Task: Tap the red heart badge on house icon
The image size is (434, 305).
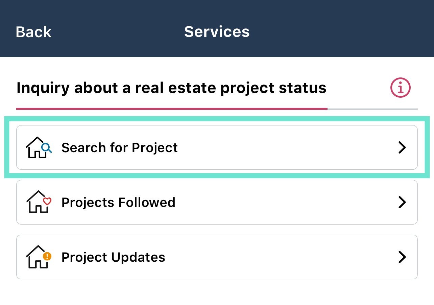Action: 47,201
